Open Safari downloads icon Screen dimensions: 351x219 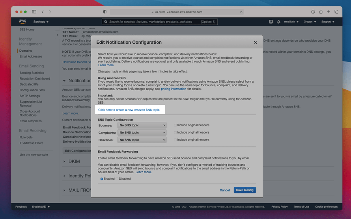pyautogui.click(x=313, y=12)
